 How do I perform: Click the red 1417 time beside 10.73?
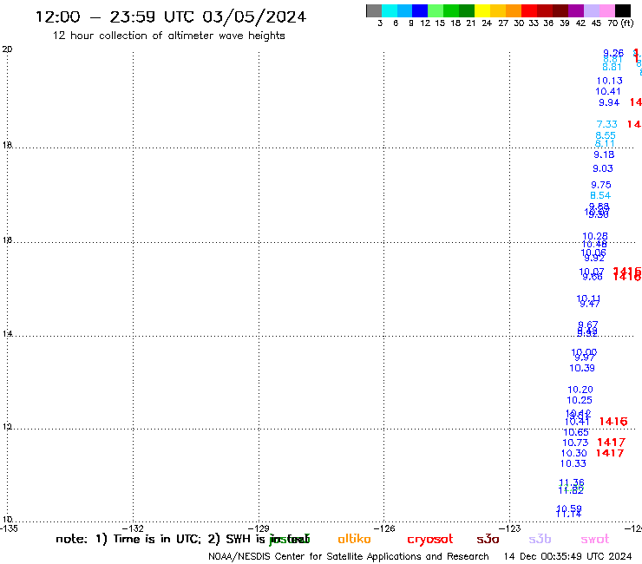click(x=612, y=443)
